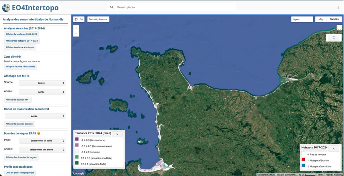Image resolution: width=344 pixels, height=176 pixels.
Task: Open the three-dot menu at top right
Action: coord(338,7)
